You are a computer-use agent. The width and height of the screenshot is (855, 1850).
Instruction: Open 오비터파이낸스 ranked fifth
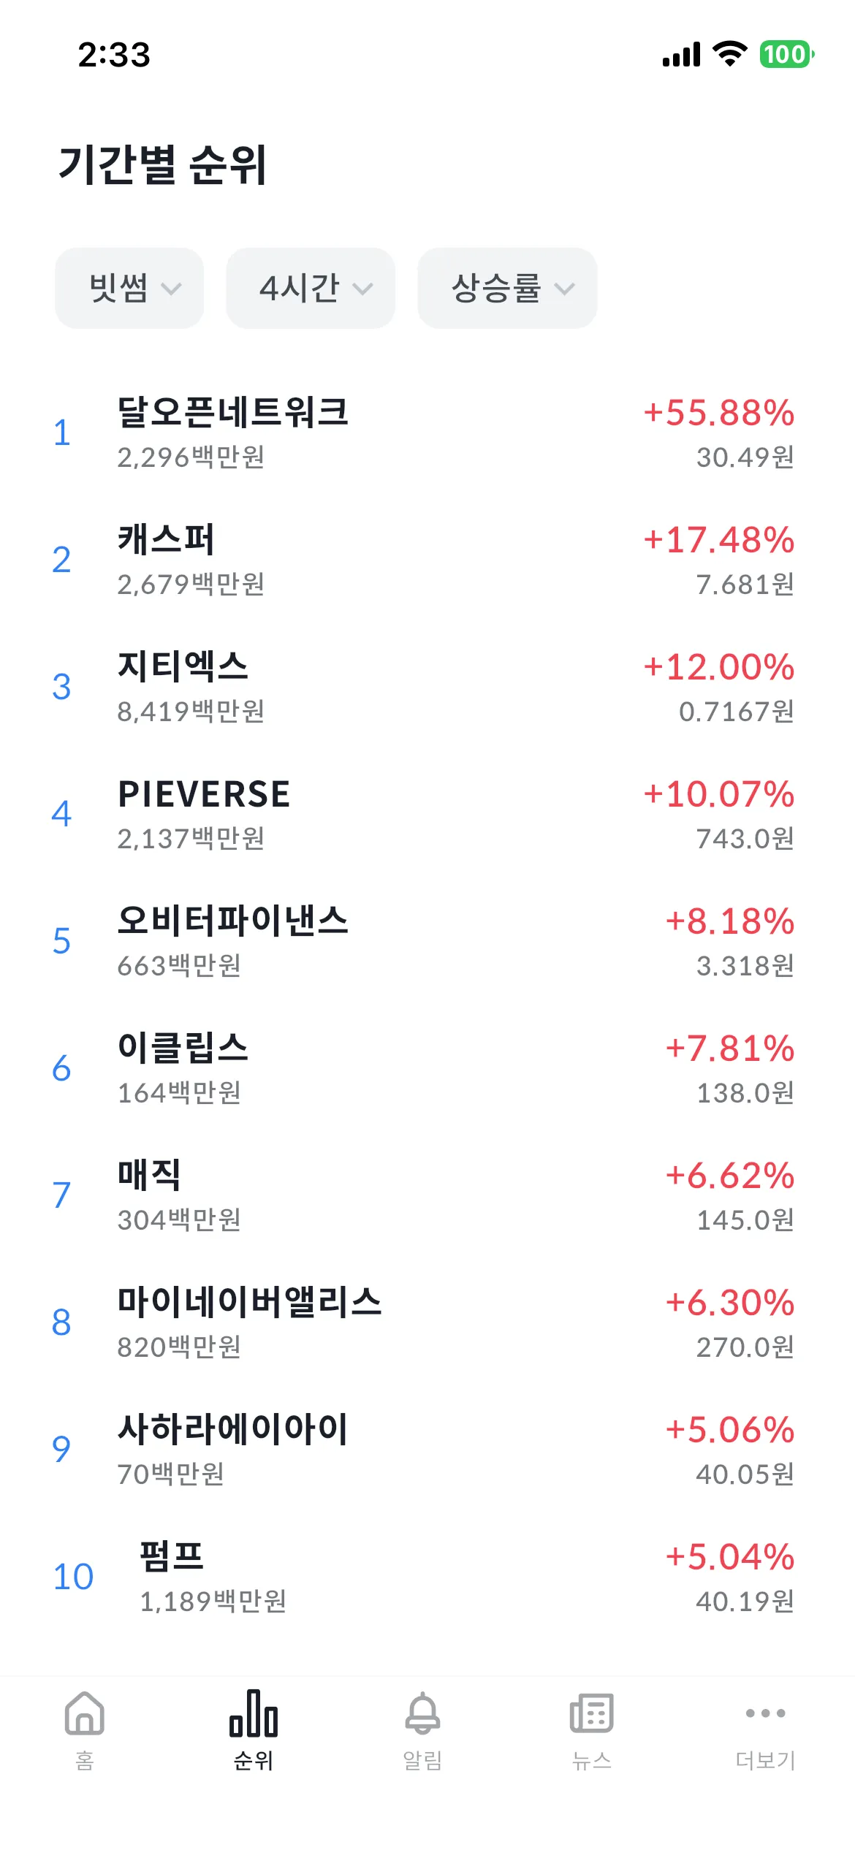[x=232, y=922]
